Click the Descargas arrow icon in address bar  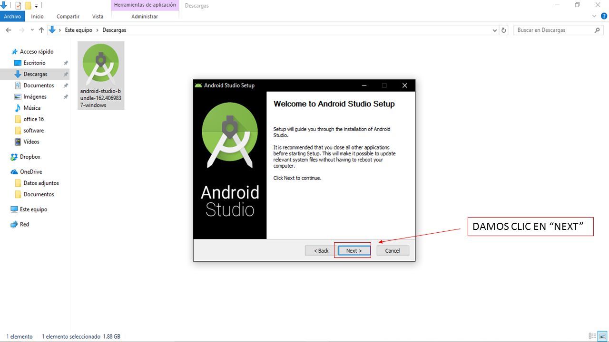pos(52,30)
